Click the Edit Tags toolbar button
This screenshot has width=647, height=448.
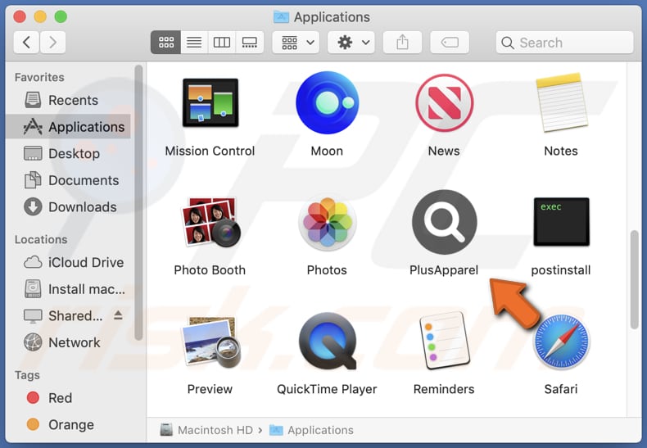point(450,42)
